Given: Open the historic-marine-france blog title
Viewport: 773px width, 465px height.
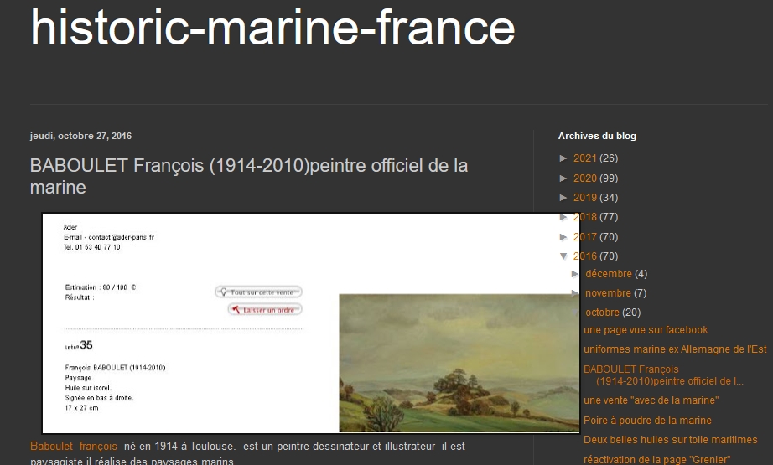Looking at the screenshot, I should click(x=272, y=28).
